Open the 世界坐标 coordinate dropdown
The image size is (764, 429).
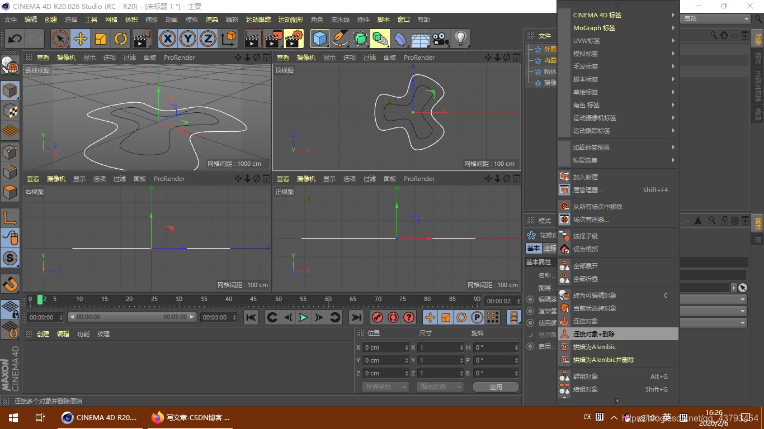pos(386,387)
